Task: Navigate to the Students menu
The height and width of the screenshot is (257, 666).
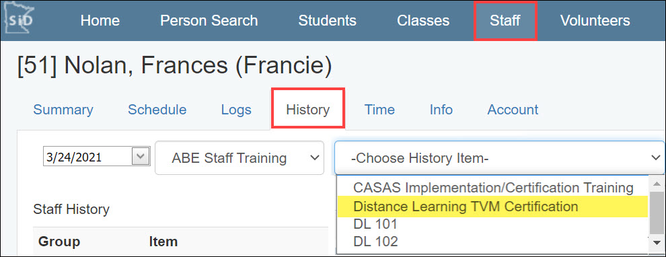Action: (x=327, y=20)
